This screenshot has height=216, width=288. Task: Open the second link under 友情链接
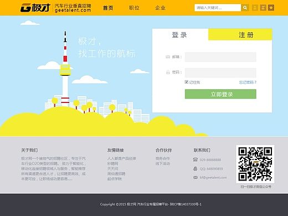112,163
